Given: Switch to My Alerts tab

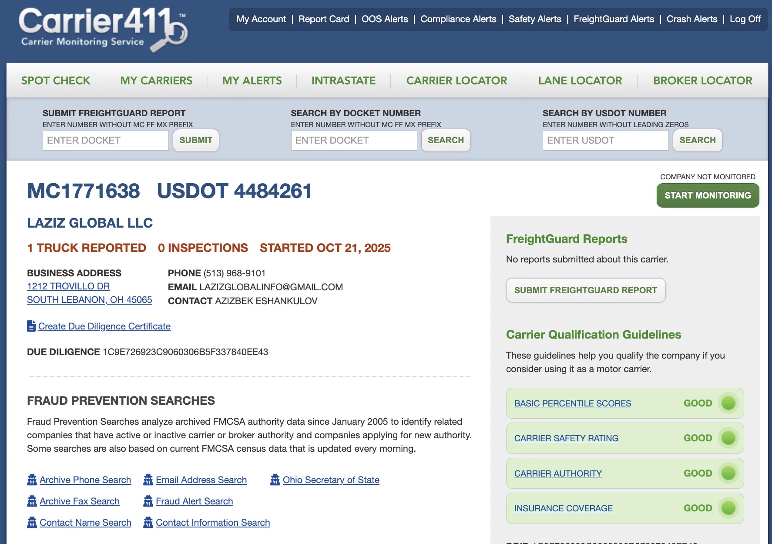Looking at the screenshot, I should pyautogui.click(x=252, y=81).
